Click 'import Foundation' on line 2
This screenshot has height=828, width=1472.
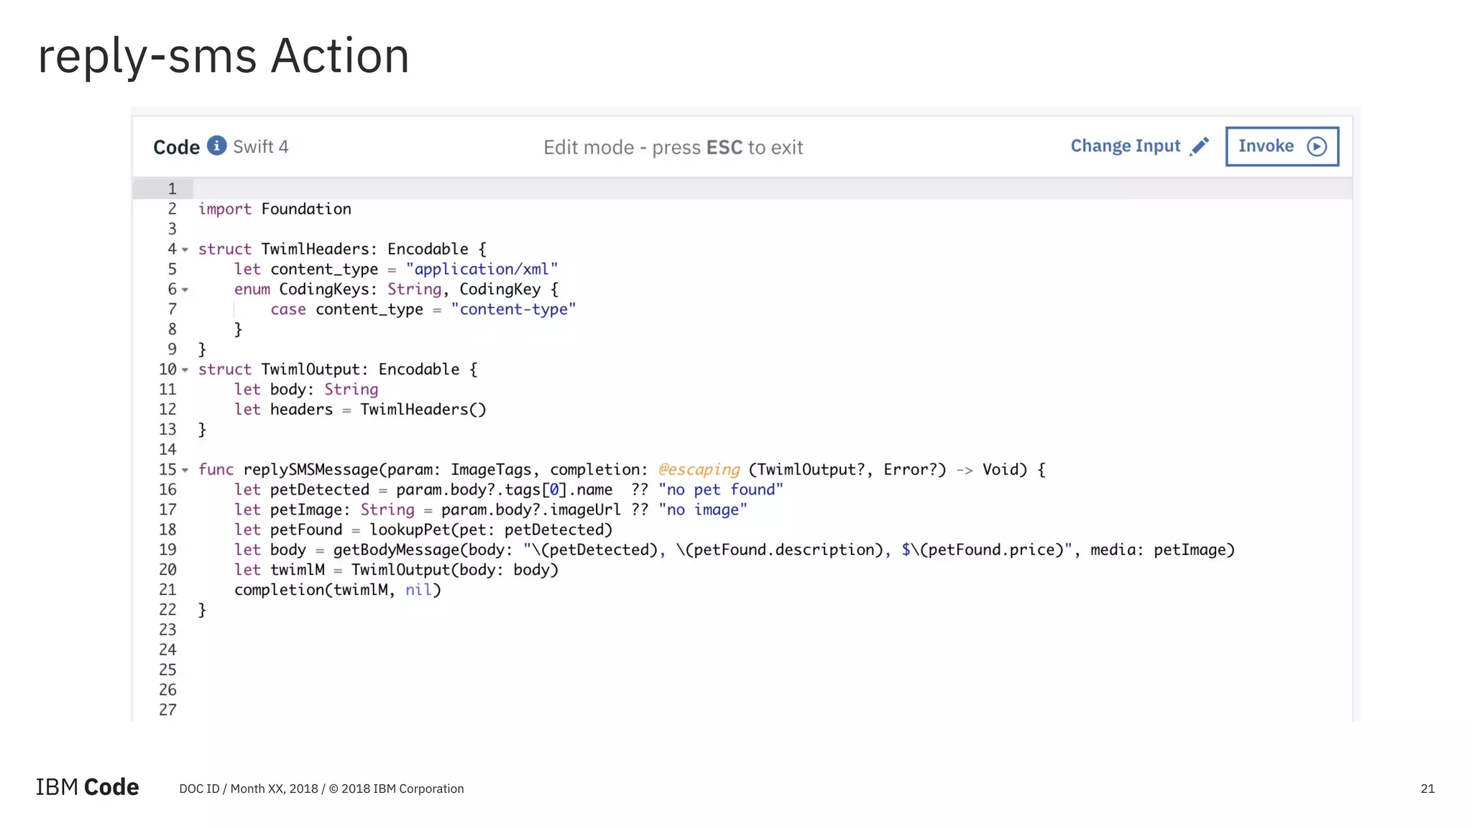tap(275, 209)
